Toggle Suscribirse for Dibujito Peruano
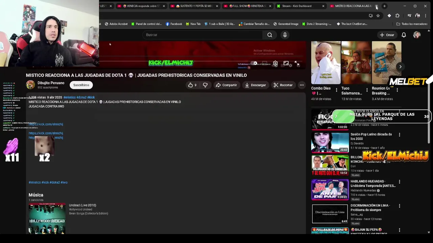Image resolution: width=433 pixels, height=243 pixels. click(x=81, y=85)
